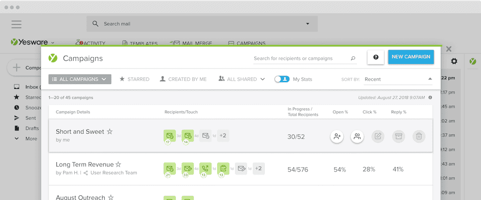
Task: Star the Short and Sweet campaign
Action: (110, 131)
